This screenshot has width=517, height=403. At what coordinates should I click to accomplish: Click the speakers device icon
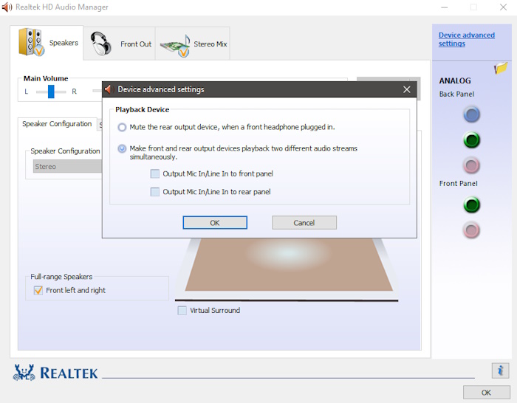coord(31,42)
